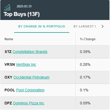110x110 pixels.
Task: Click the bar chart growth icon
Action: click(x=7, y=7)
